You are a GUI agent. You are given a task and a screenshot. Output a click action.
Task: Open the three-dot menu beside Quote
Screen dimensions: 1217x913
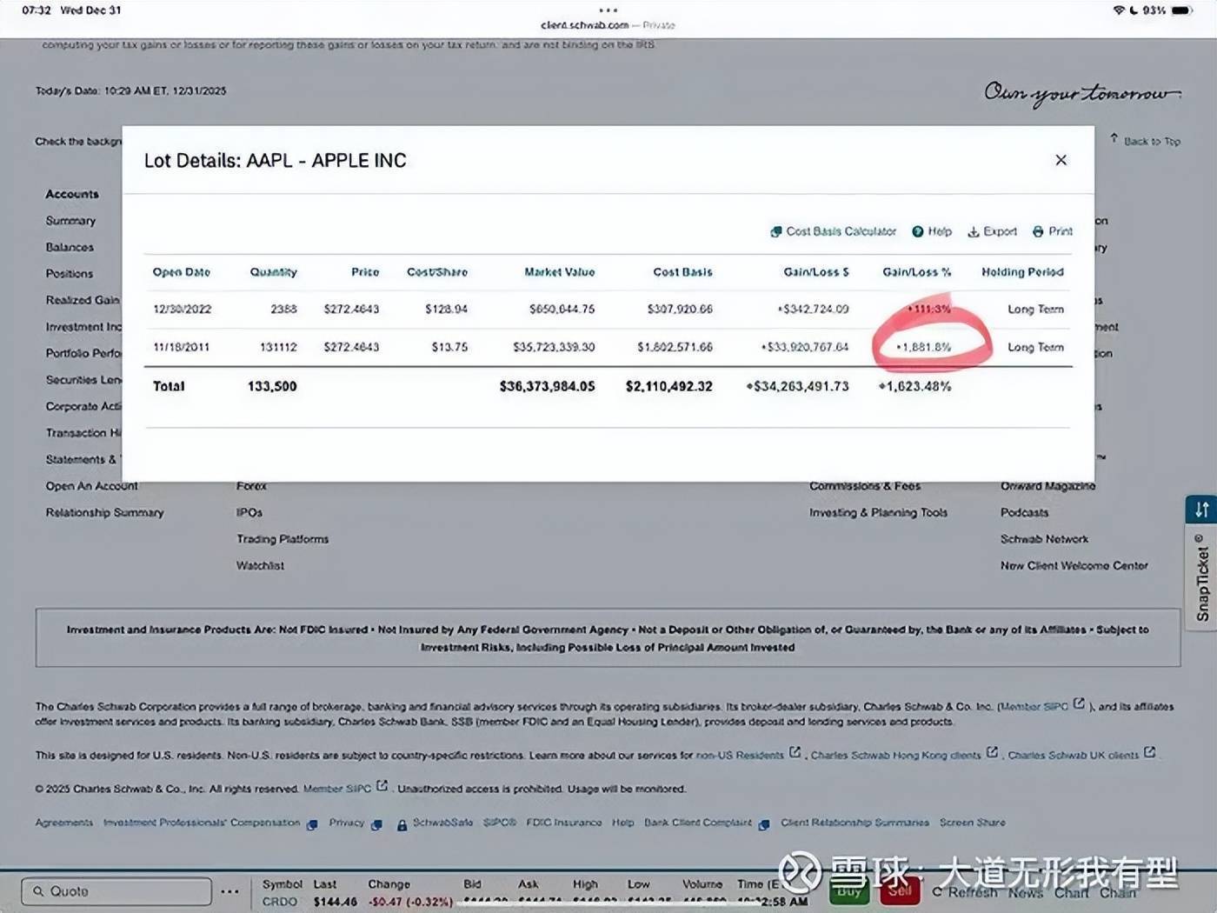[229, 891]
